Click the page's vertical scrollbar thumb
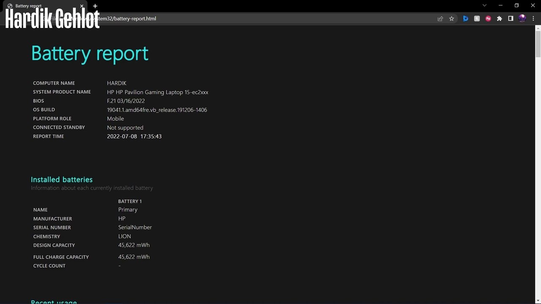The height and width of the screenshot is (304, 541). point(538,44)
